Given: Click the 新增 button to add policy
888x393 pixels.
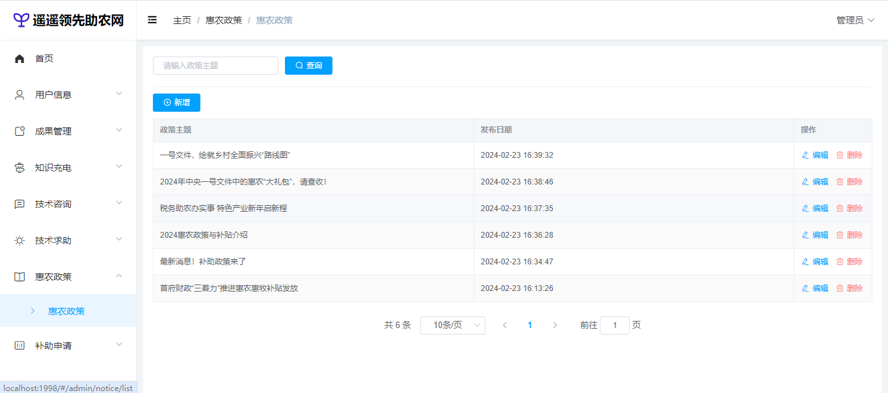Looking at the screenshot, I should tap(176, 103).
